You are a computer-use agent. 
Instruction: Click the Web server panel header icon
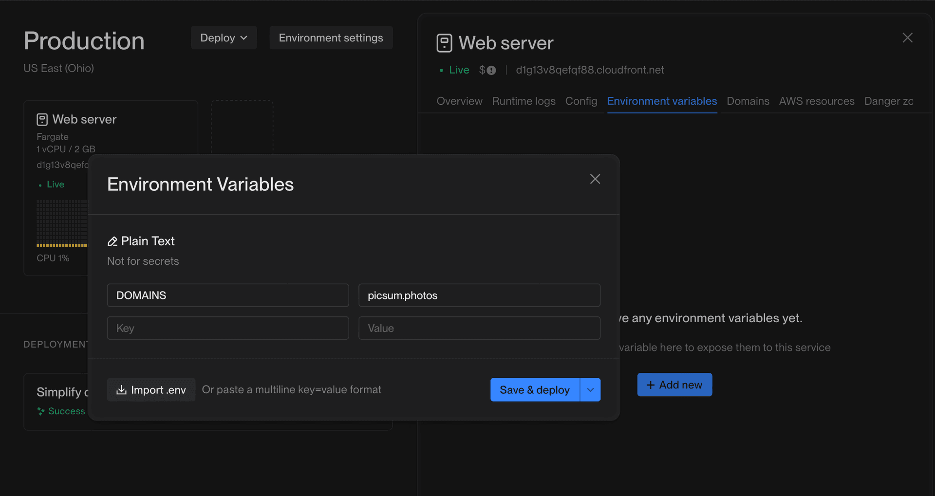[x=444, y=43]
